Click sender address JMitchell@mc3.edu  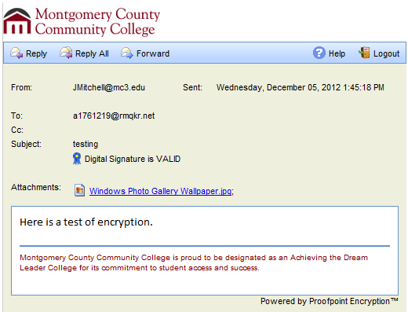click(109, 87)
